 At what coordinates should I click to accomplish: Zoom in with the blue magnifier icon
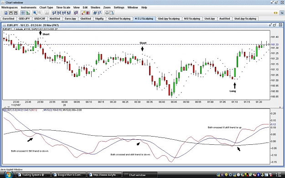(x=35, y=13)
